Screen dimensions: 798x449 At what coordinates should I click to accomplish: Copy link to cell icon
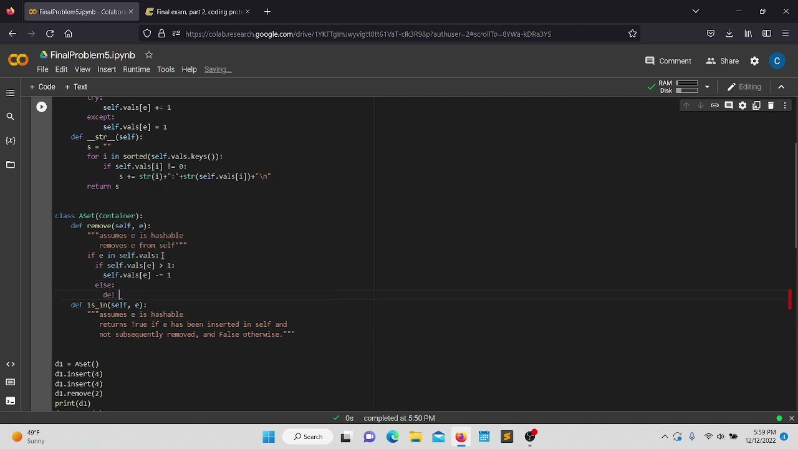point(714,105)
